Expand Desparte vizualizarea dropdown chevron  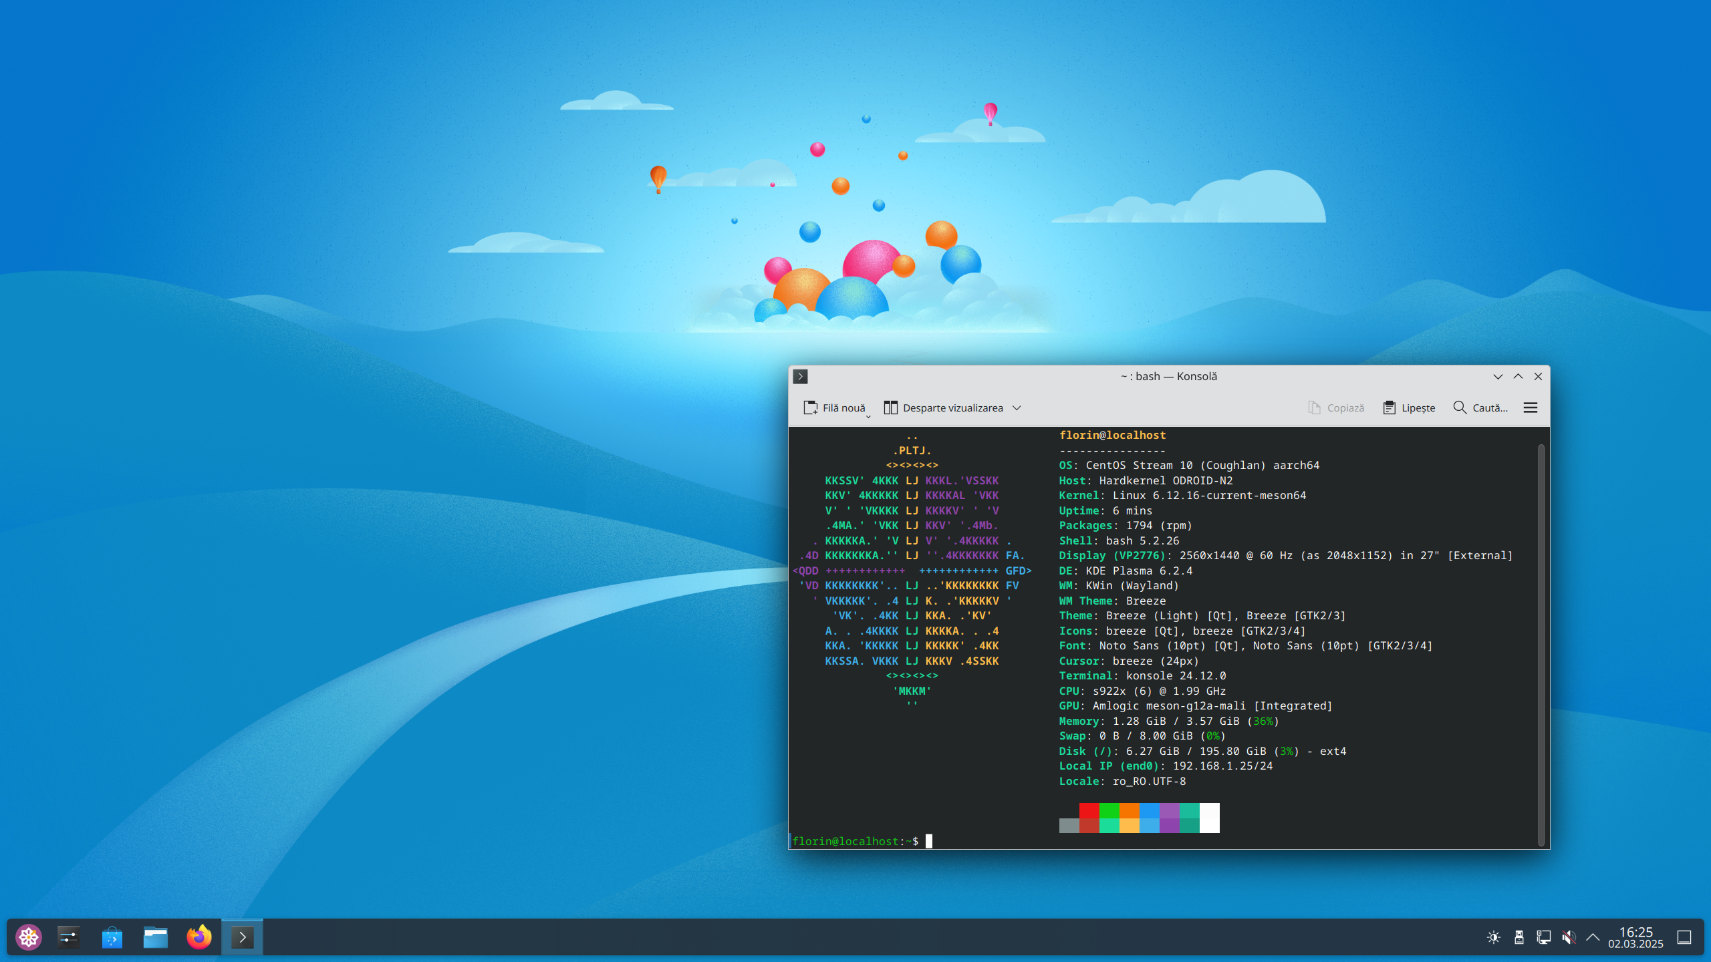tap(1017, 408)
